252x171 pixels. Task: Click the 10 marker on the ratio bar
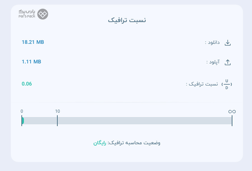[57, 111]
